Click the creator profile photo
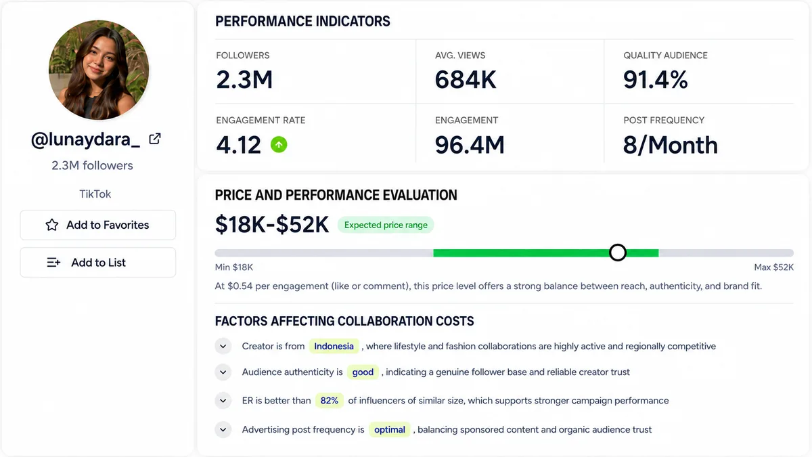The height and width of the screenshot is (457, 812). pos(99,70)
